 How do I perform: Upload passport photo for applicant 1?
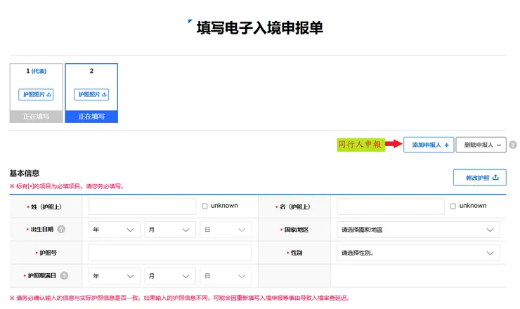pos(36,95)
